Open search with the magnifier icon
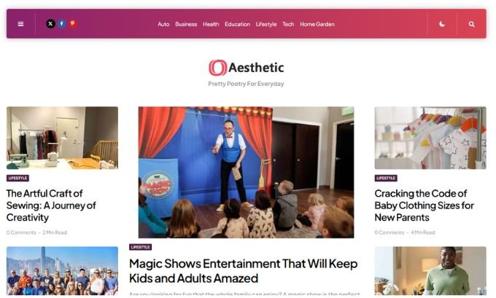The image size is (496, 298). point(471,24)
